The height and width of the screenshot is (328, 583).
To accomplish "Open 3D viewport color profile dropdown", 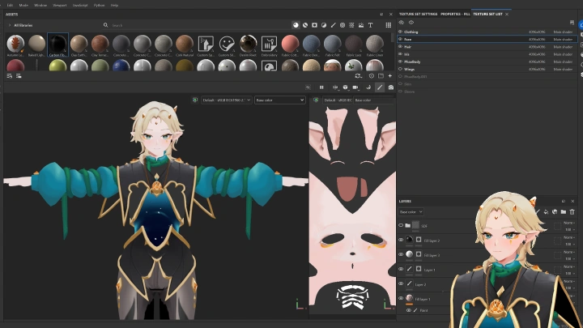I will (227, 100).
